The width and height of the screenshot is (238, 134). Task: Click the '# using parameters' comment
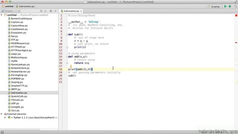point(81,54)
